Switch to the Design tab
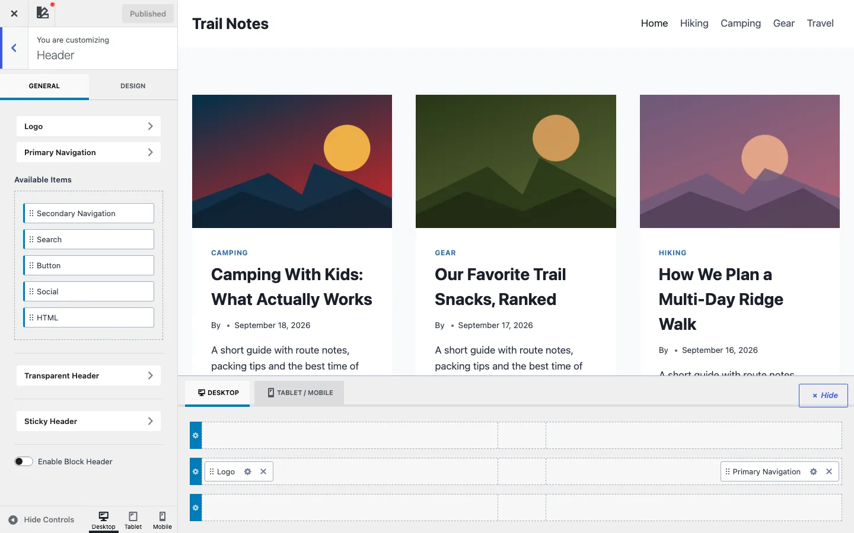Viewport: 854px width, 533px height. 133,86
